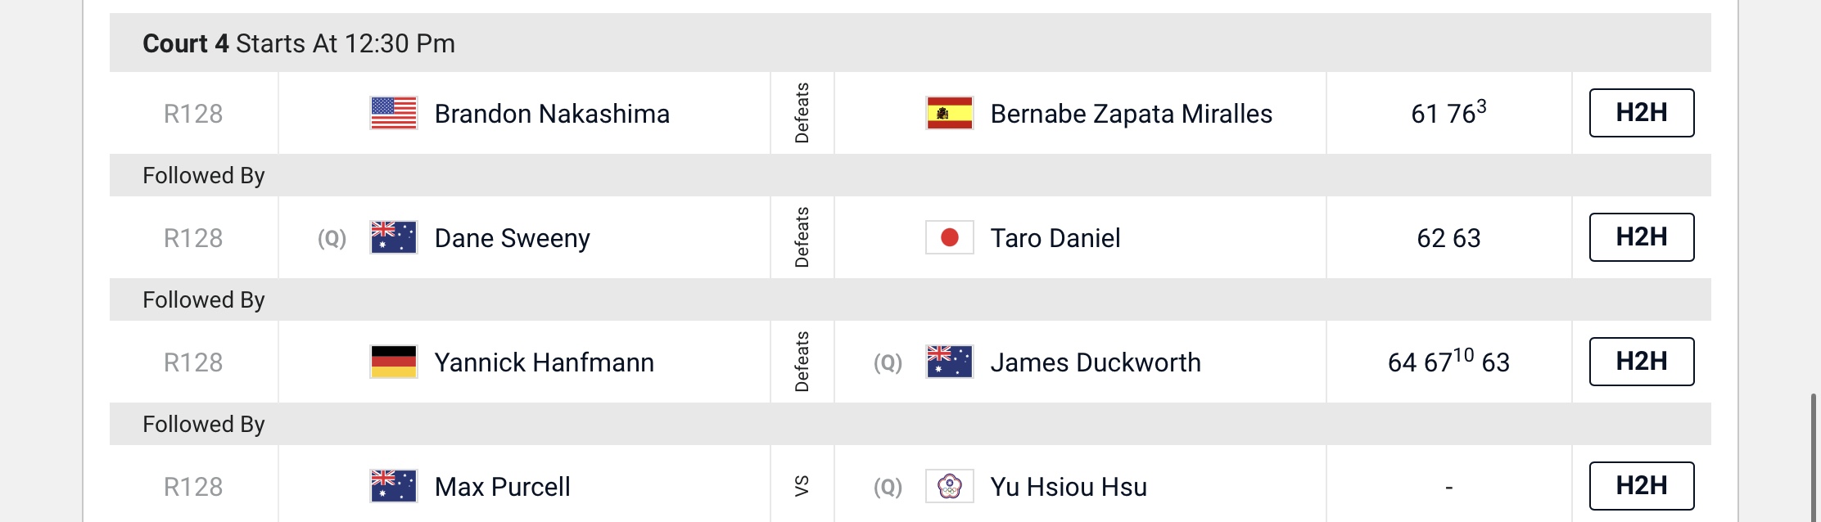
Task: Click the USA flag beside Brandon Nakashima
Action: 394,113
